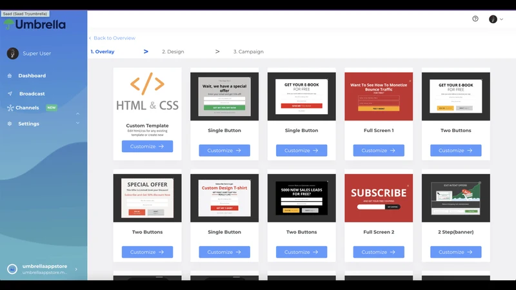Collapse the Channels section chevron
Screen dimensions: 516x290
(77, 114)
